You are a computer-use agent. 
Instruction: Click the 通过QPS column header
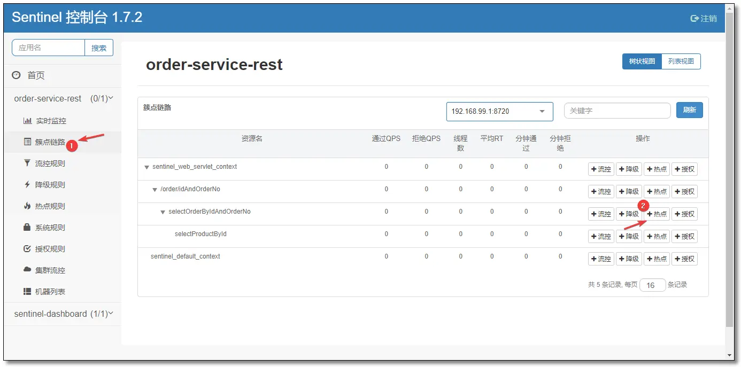(x=386, y=138)
